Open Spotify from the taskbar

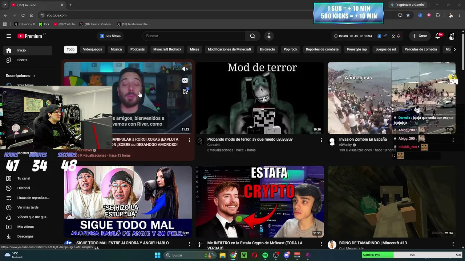(x=265, y=255)
